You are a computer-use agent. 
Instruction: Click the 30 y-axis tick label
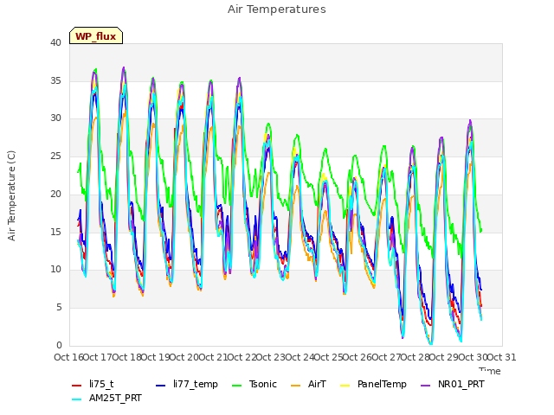pos(55,118)
